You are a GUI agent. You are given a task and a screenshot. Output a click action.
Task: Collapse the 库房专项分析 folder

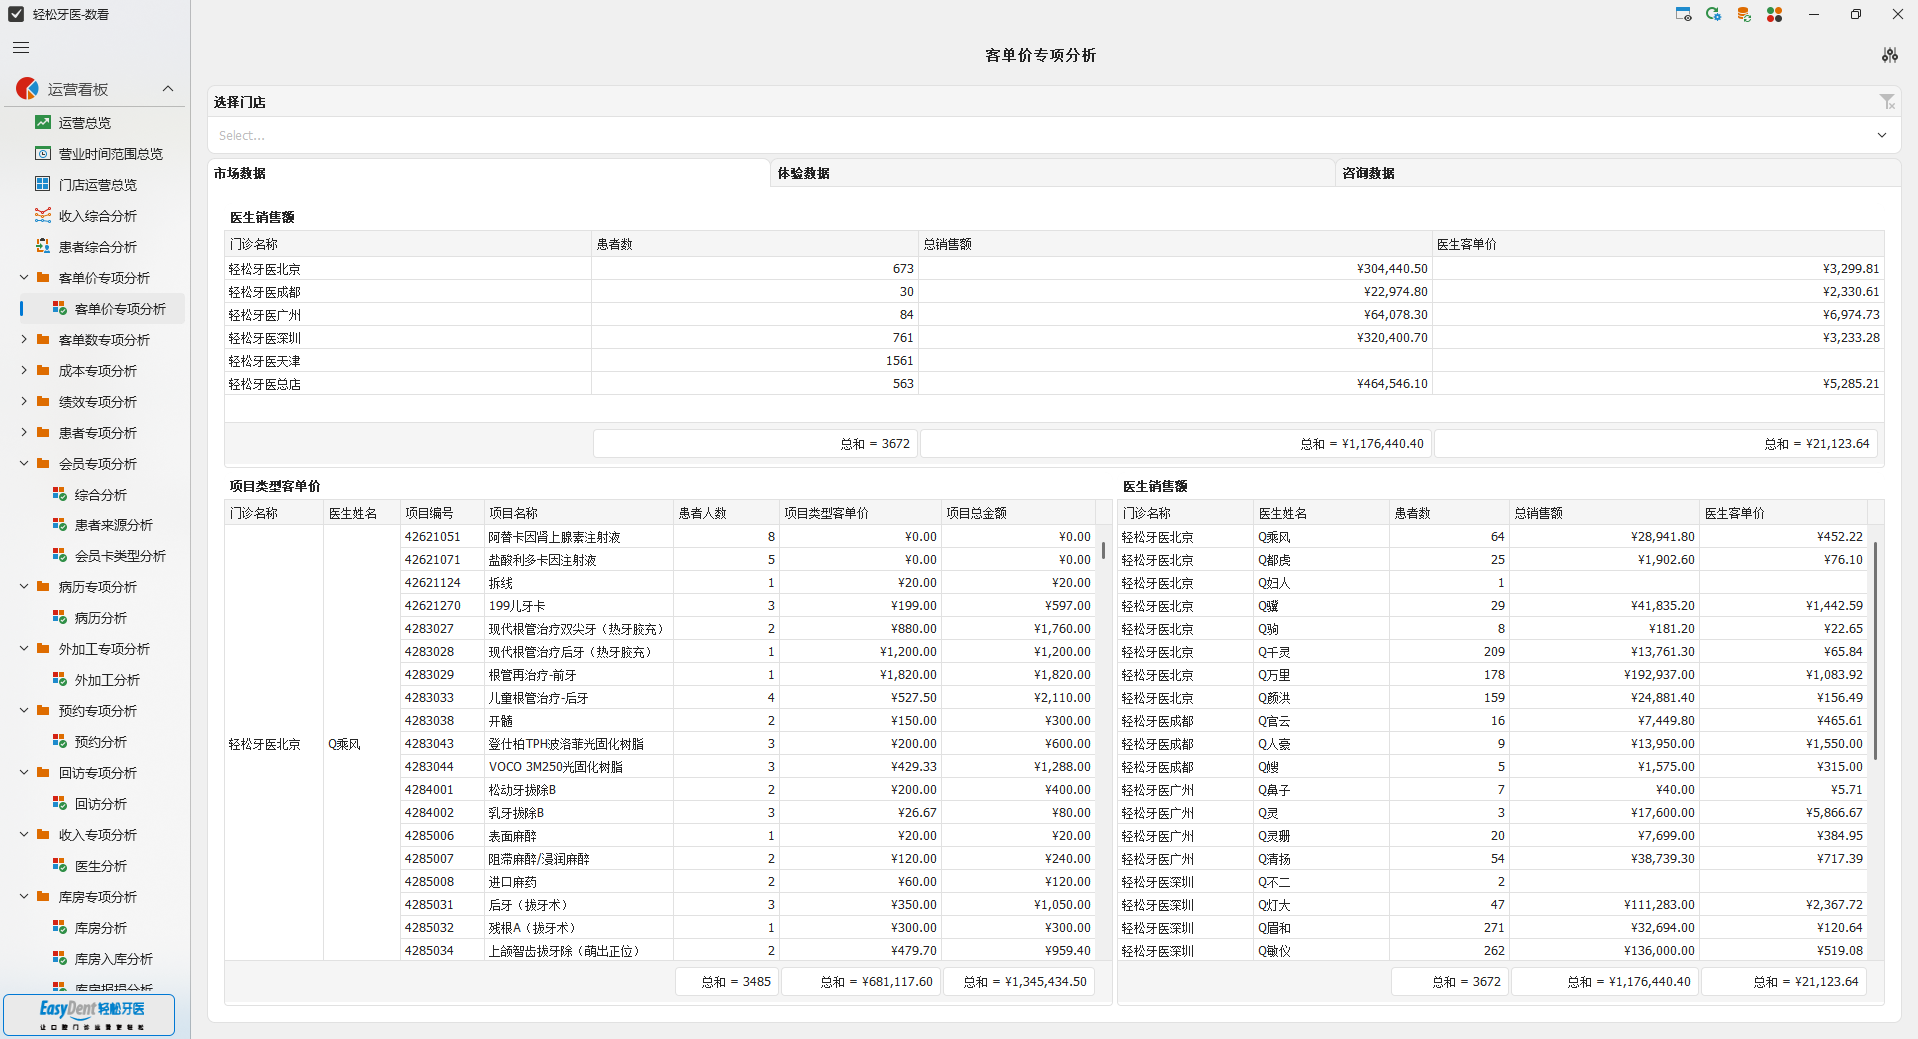pos(24,896)
